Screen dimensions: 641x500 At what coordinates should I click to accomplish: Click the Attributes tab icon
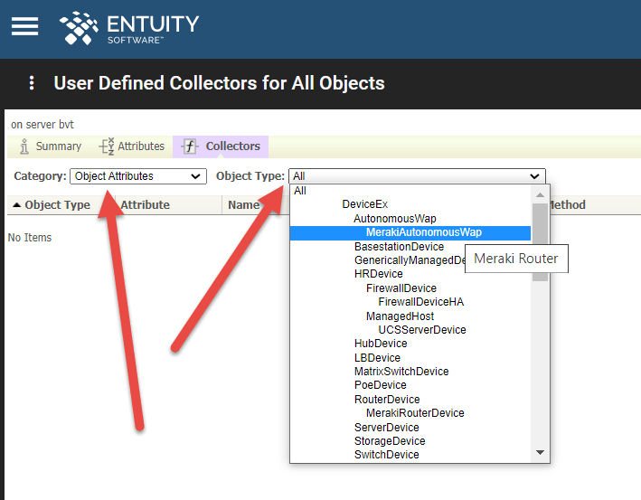point(107,146)
